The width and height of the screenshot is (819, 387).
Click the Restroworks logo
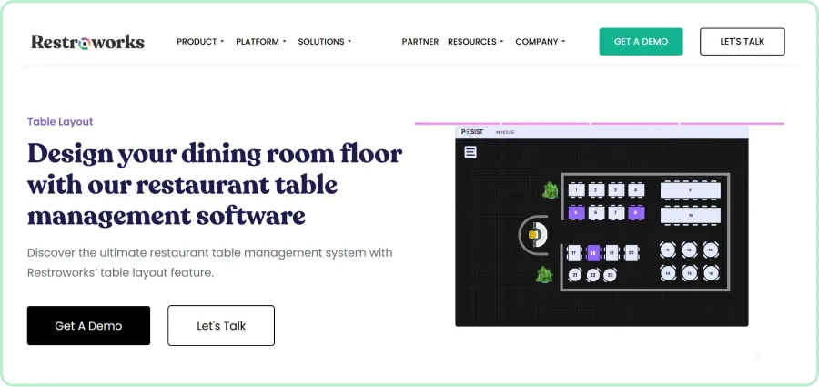tap(87, 42)
